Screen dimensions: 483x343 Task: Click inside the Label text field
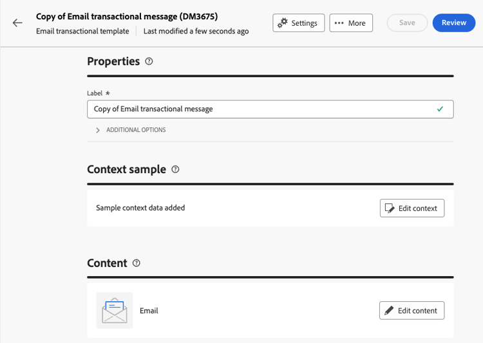270,109
